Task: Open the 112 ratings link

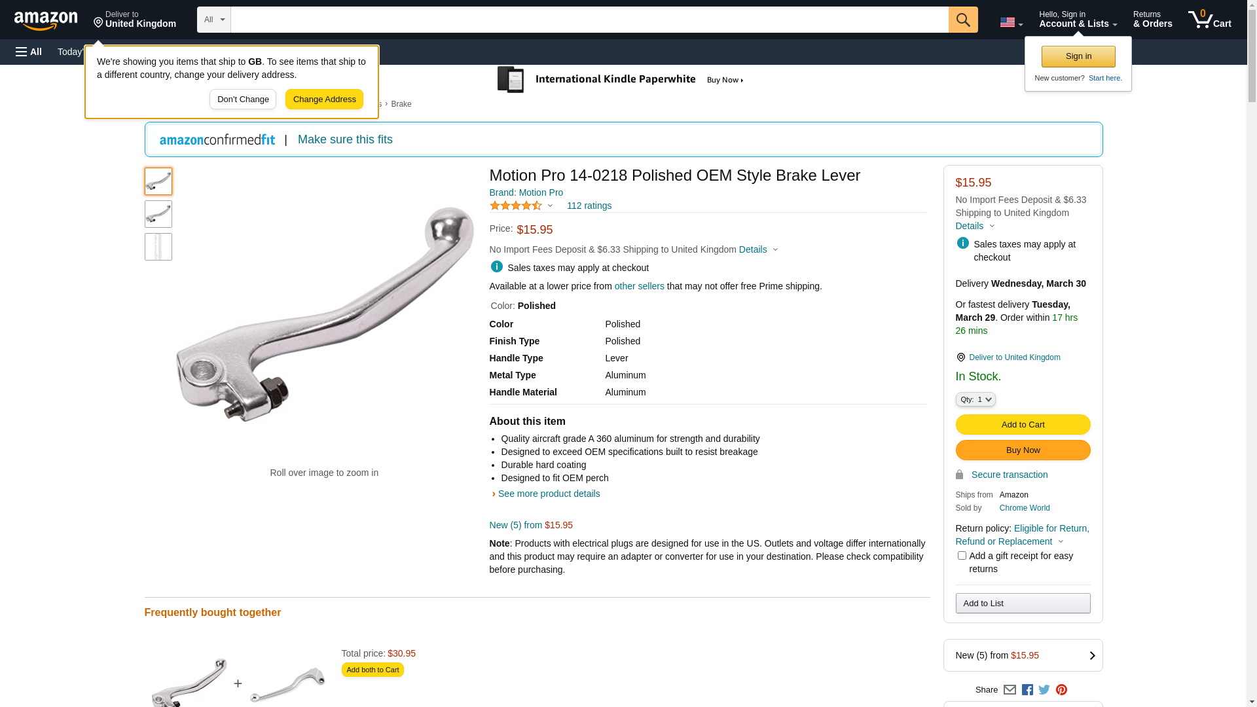Action: 589,206
